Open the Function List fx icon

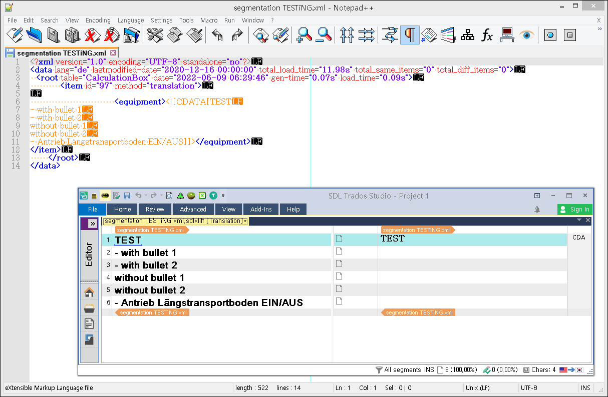pos(487,34)
